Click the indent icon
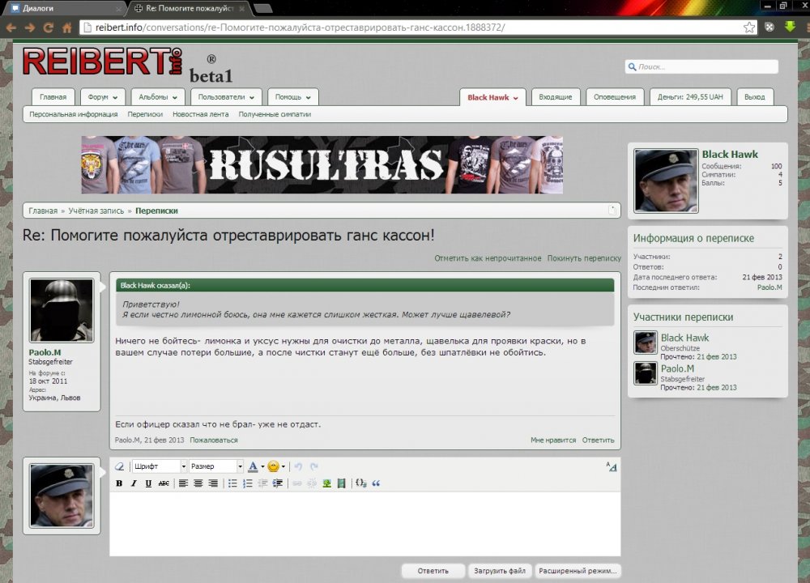This screenshot has width=810, height=583. click(277, 483)
